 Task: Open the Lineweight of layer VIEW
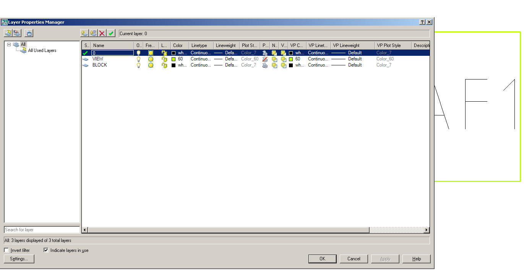click(226, 59)
